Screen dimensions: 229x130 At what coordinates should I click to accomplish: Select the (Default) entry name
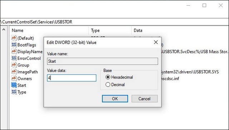(x=26, y=38)
